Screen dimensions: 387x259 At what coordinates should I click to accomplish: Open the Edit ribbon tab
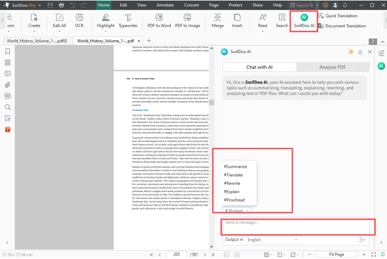pos(123,5)
